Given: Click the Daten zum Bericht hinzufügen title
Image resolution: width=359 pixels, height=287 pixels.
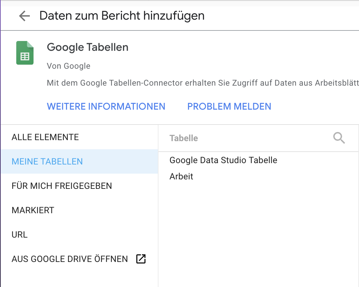Looking at the screenshot, I should 122,16.
